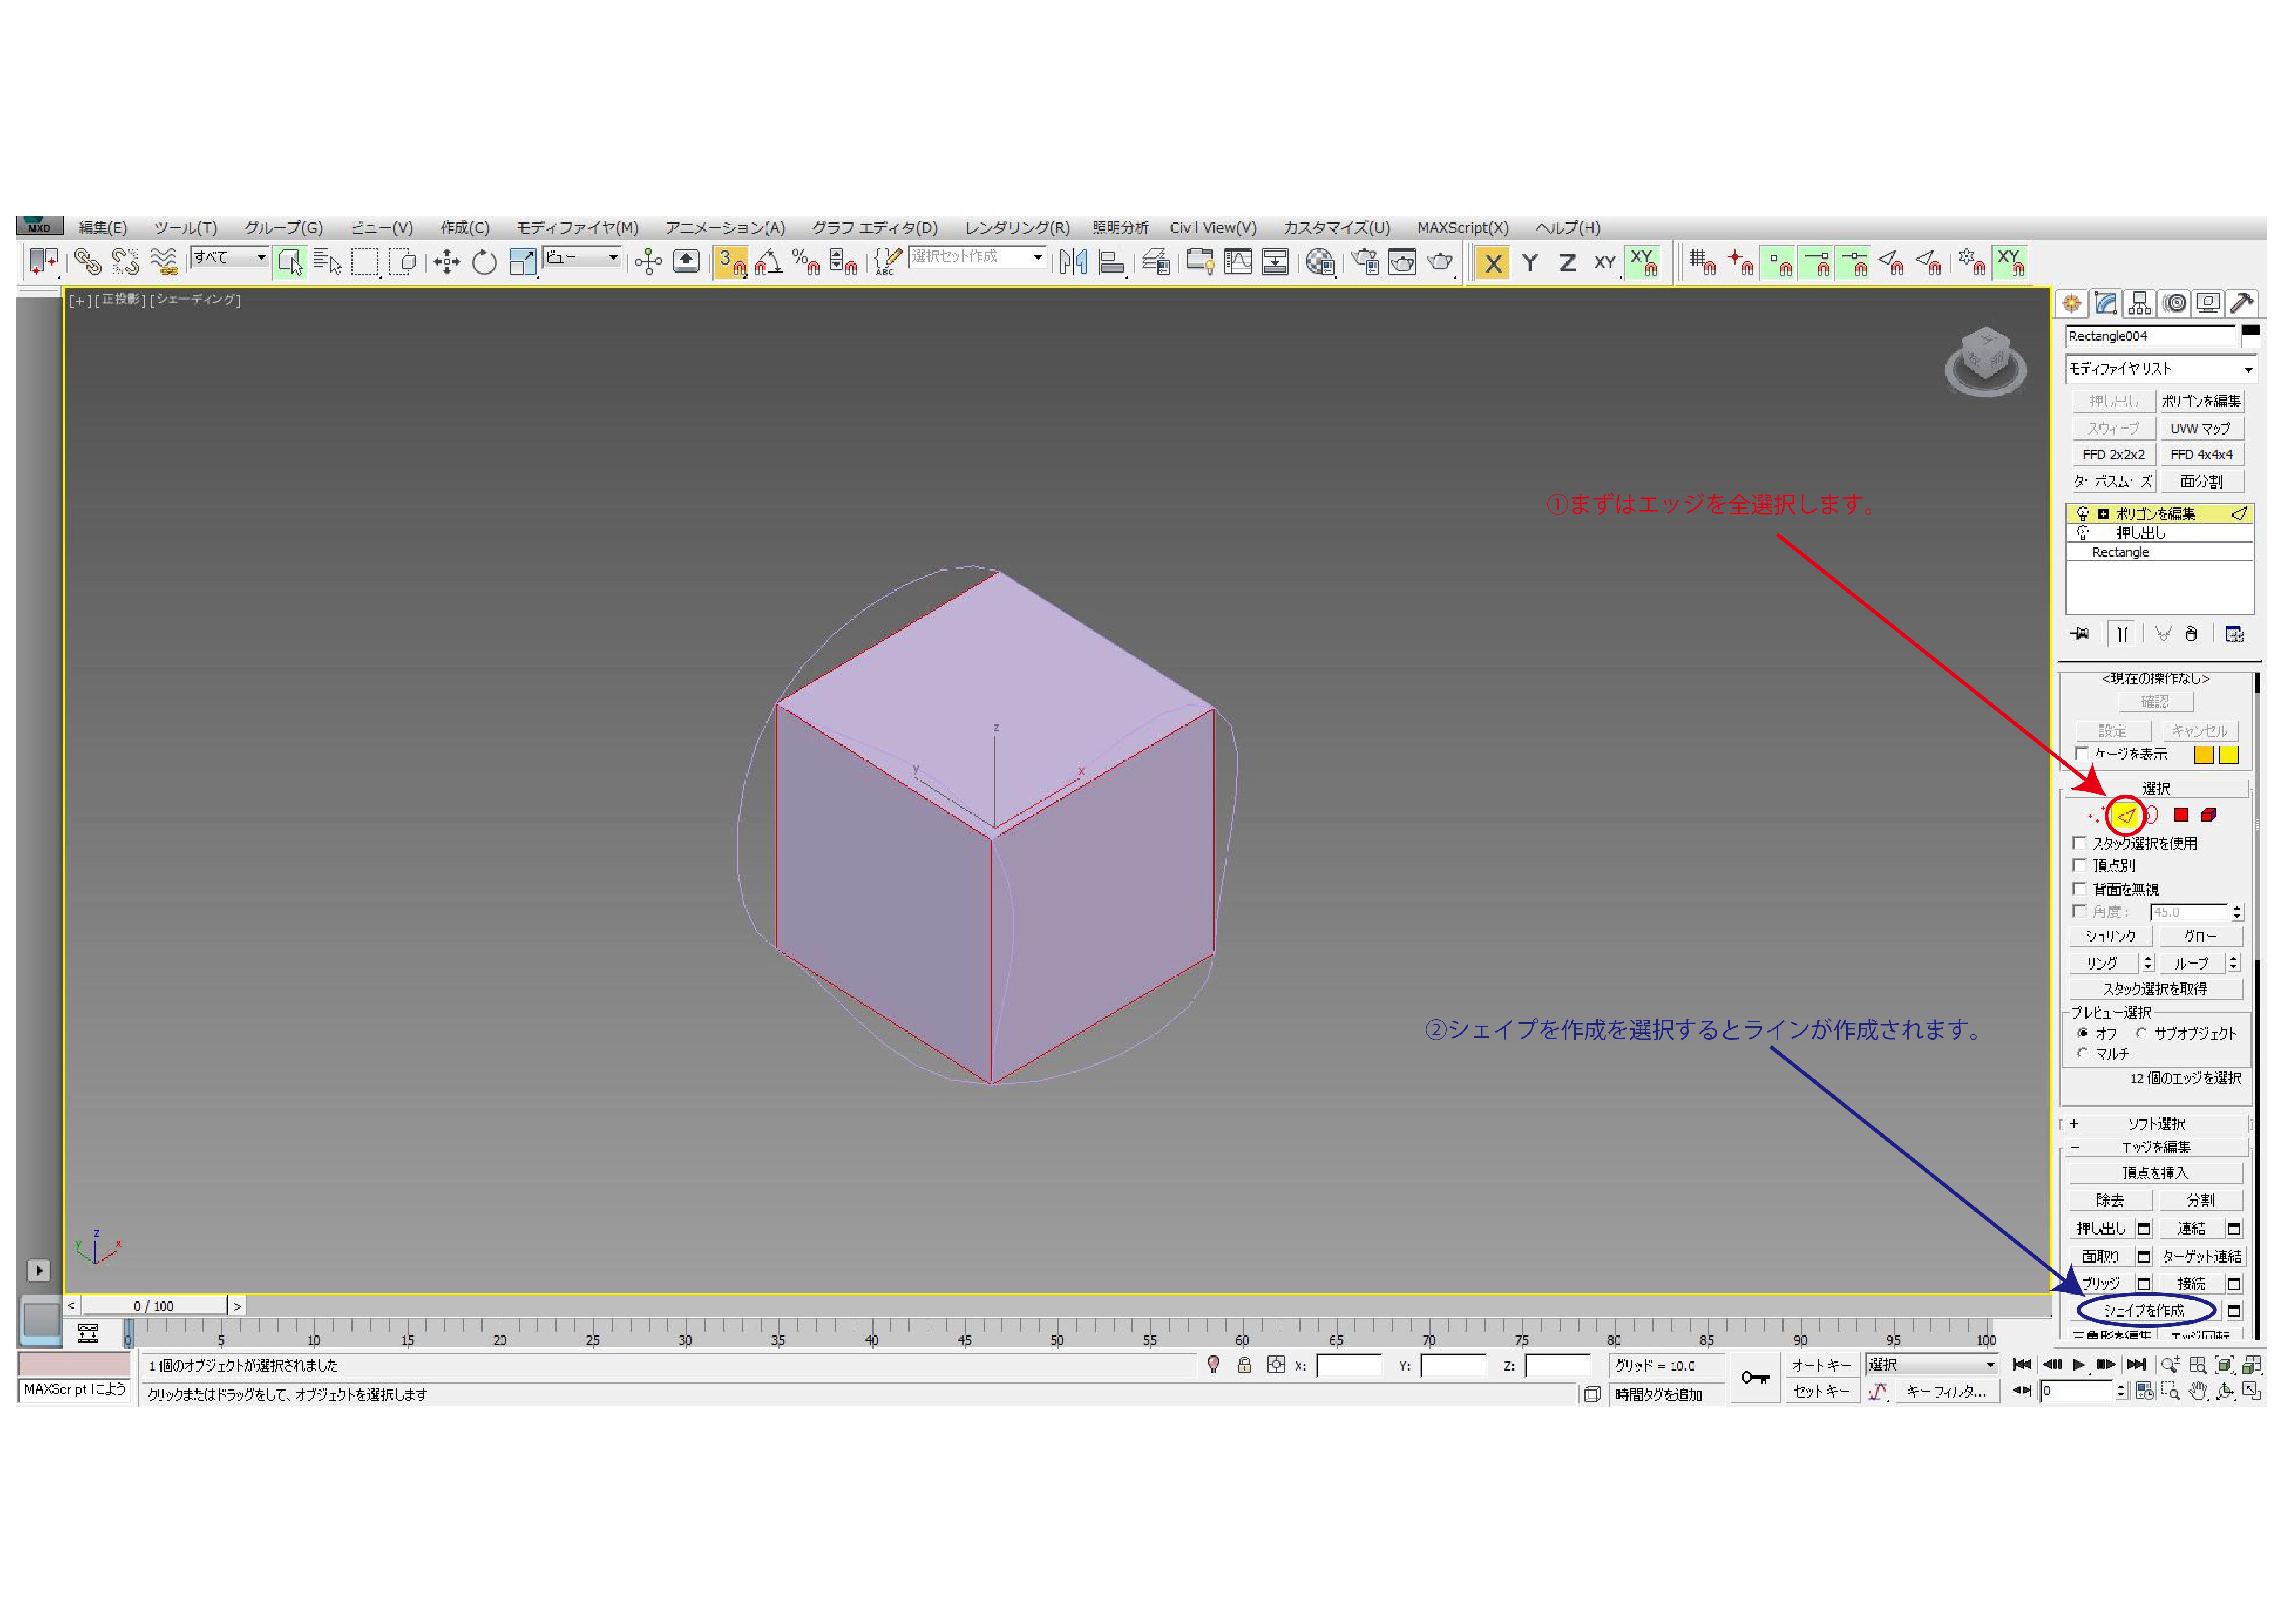Viewport: 2283px width, 1624px height.
Task: Toggle the 3D Snaps icon
Action: pos(731,262)
